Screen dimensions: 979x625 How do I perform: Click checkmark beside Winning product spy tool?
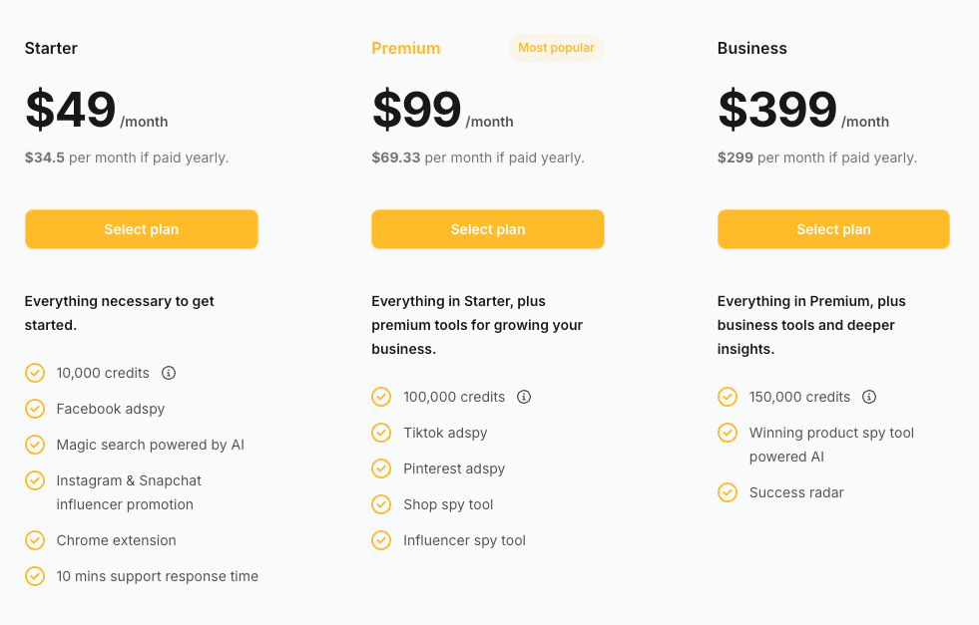click(x=728, y=433)
